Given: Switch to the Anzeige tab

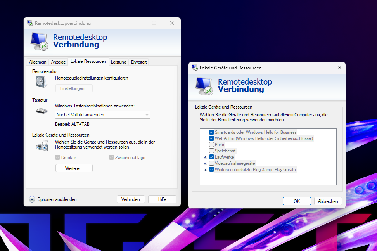Looking at the screenshot, I should click(59, 62).
